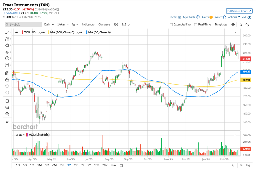256x170 pixels.
Task: Open the My Charts link
Action: 191,17
